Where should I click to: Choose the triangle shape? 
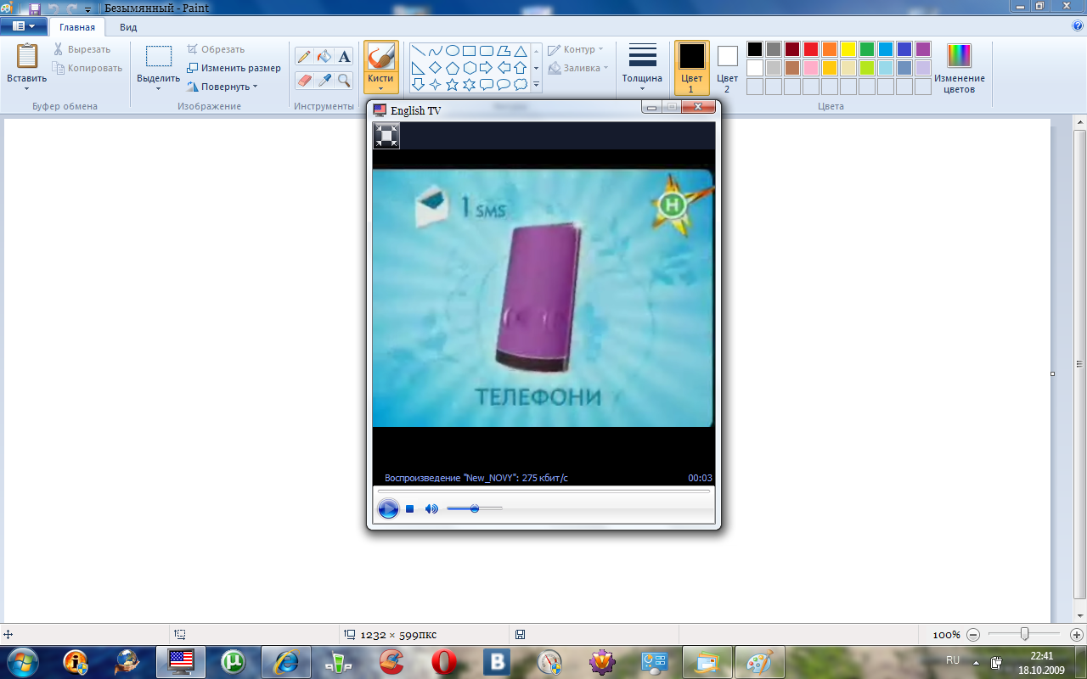point(521,51)
